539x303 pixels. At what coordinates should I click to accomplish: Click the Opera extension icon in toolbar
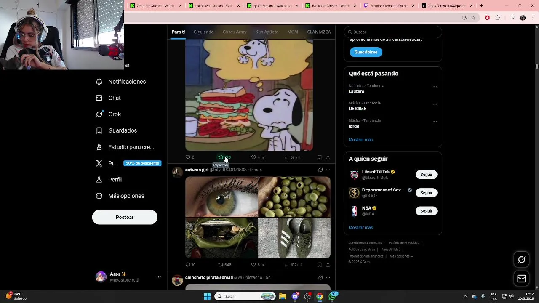tap(487, 18)
